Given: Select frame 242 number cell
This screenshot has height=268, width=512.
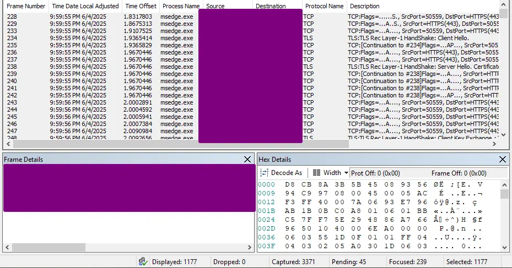Looking at the screenshot, I should [x=12, y=95].
